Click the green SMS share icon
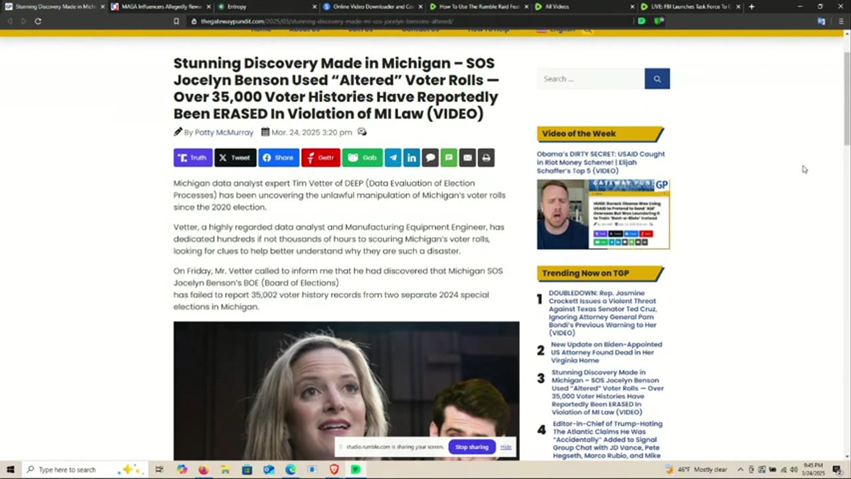 pyautogui.click(x=449, y=158)
